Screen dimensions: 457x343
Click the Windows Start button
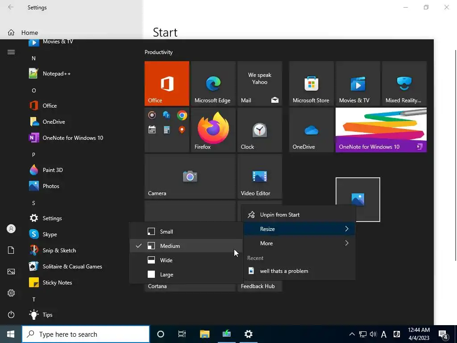(11, 334)
